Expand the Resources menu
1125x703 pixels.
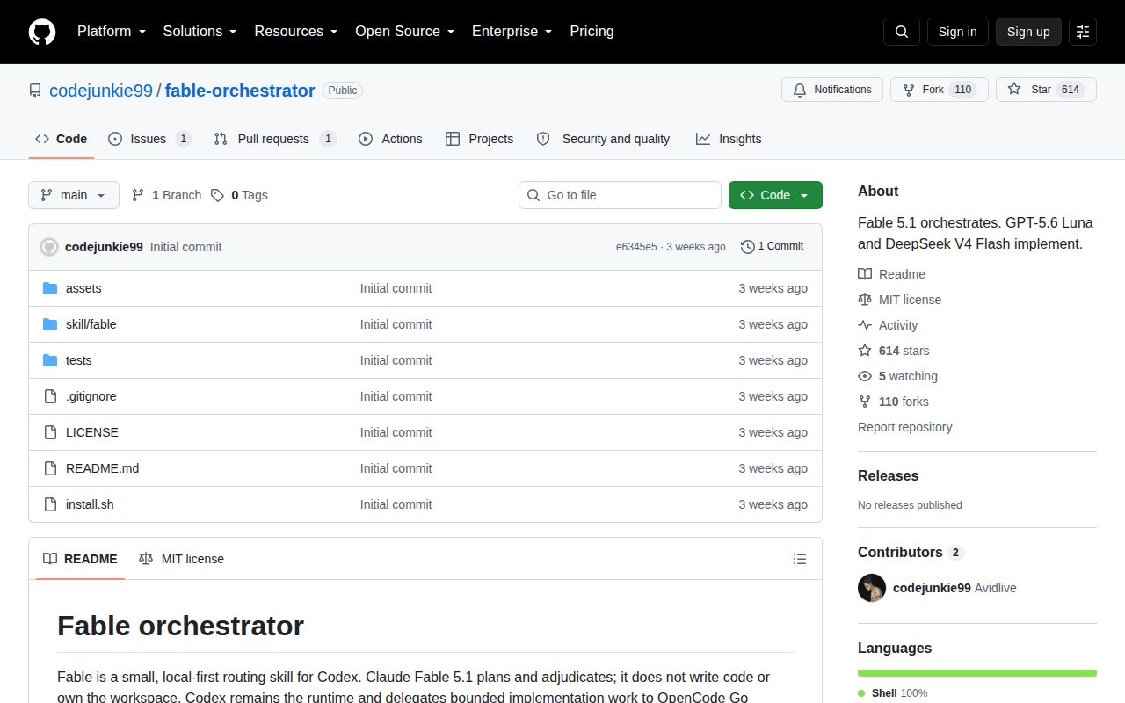tap(296, 32)
